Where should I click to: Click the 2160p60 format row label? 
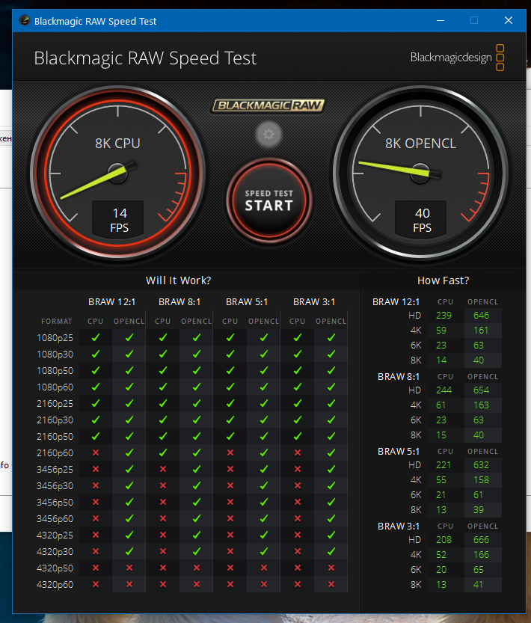coord(55,453)
